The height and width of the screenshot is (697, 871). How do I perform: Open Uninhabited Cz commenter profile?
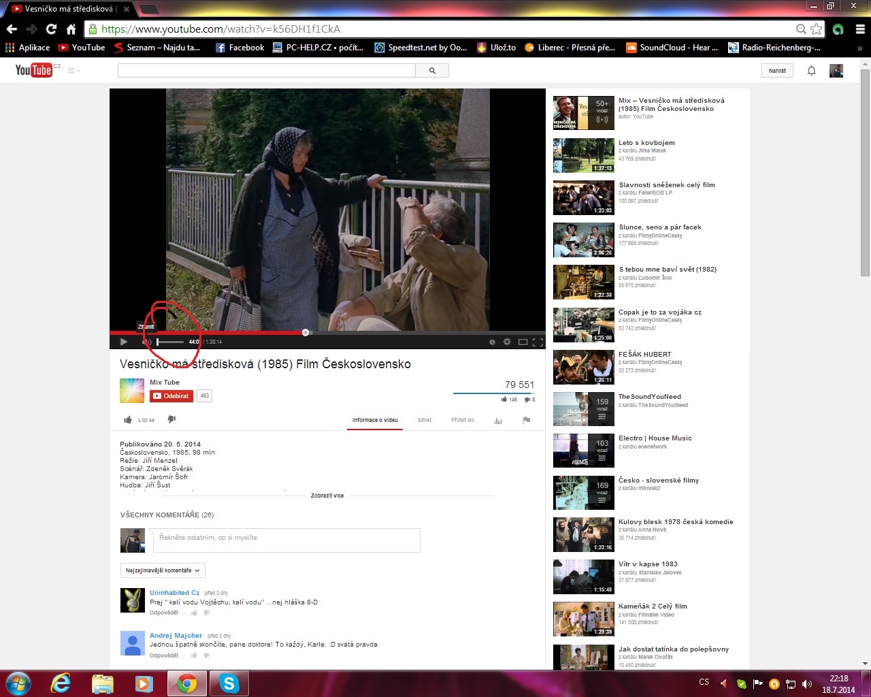175,593
